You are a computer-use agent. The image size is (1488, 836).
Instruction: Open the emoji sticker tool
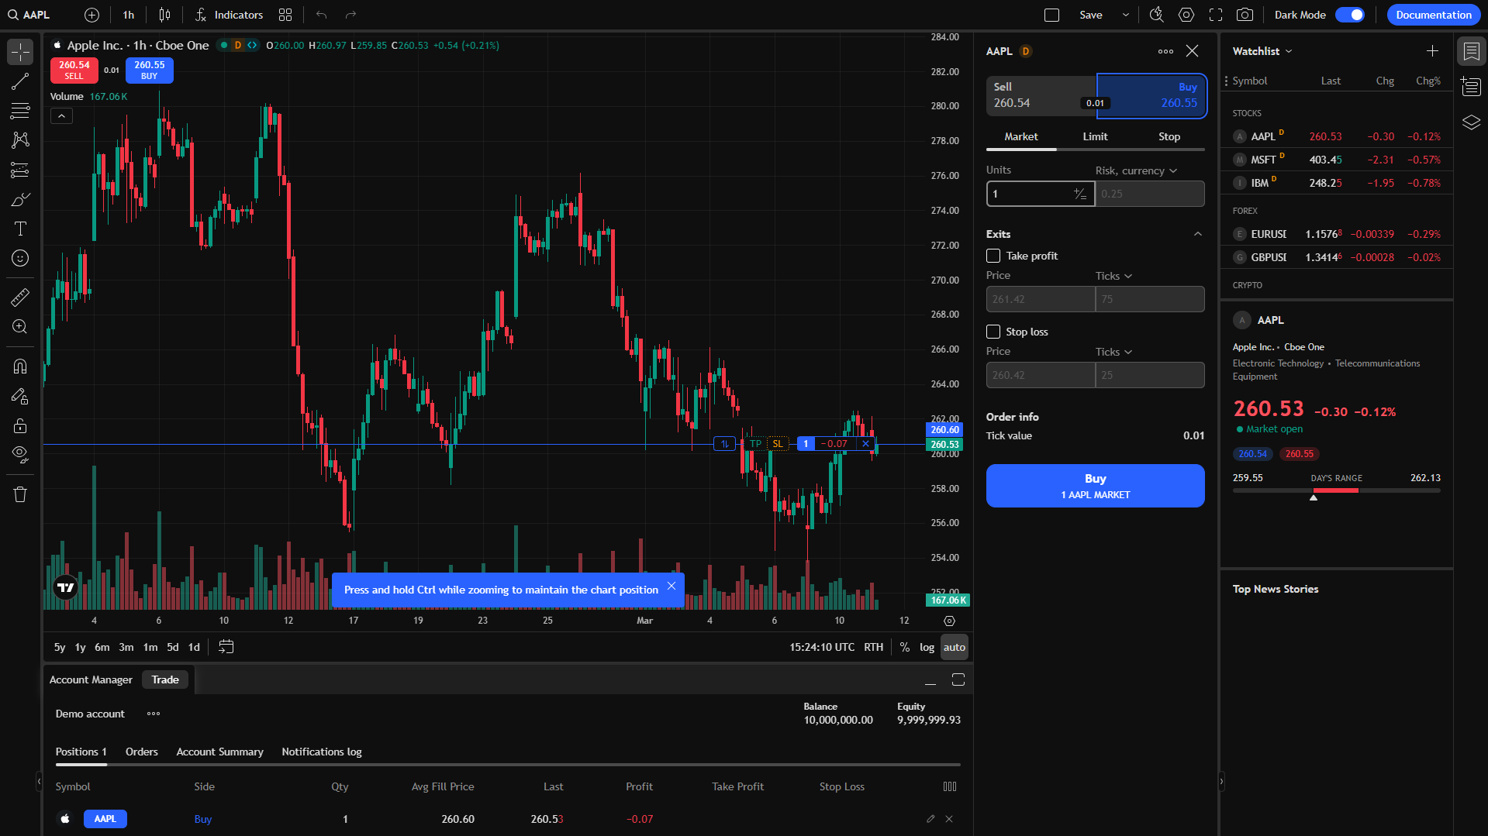[x=19, y=258]
